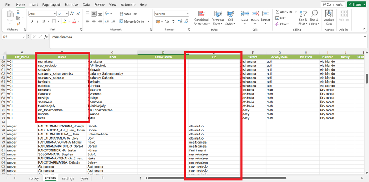Click Analyze Data
This screenshot has width=369, height=182.
click(329, 18)
